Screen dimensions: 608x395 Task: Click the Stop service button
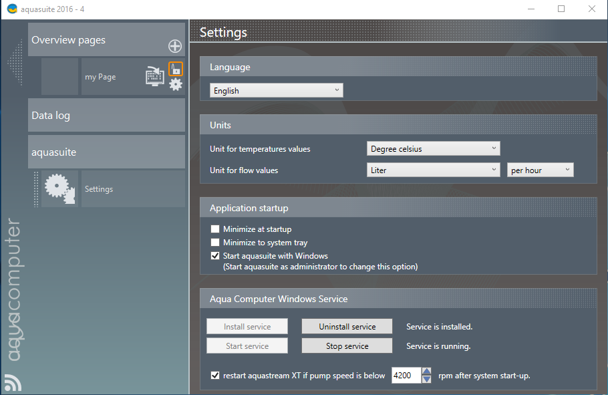click(347, 346)
